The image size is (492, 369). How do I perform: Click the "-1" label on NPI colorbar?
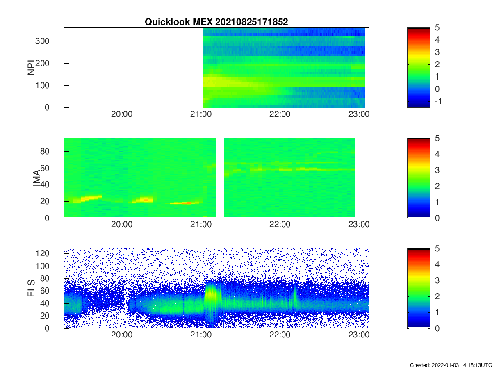pyautogui.click(x=438, y=101)
